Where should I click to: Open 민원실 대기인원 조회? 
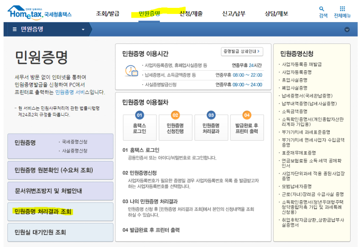61,232
